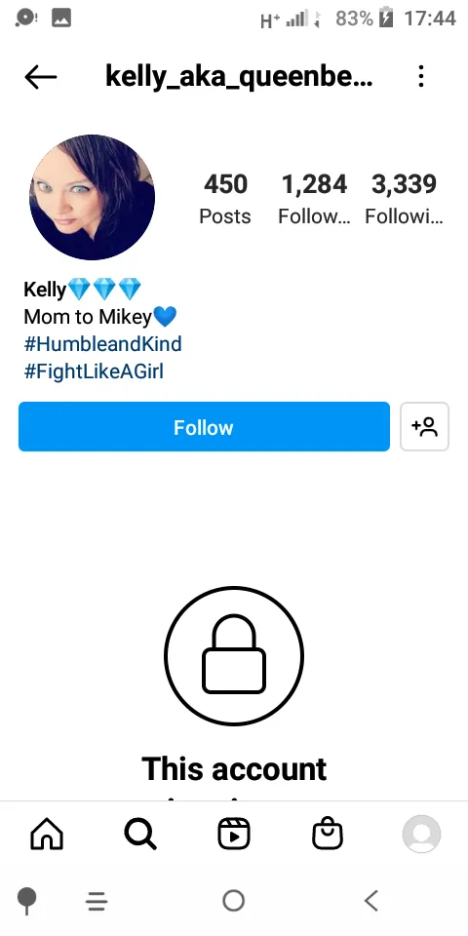Open the three-dot options menu
The width and height of the screenshot is (468, 936).
click(421, 76)
